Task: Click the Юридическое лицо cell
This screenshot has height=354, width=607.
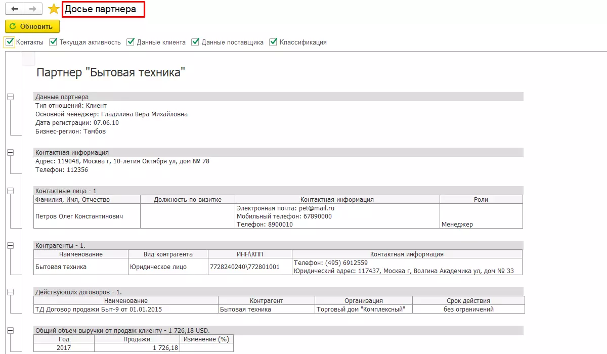Action: pos(168,267)
